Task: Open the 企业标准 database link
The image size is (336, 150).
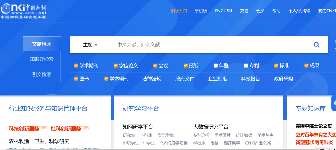Action: [x=218, y=79]
